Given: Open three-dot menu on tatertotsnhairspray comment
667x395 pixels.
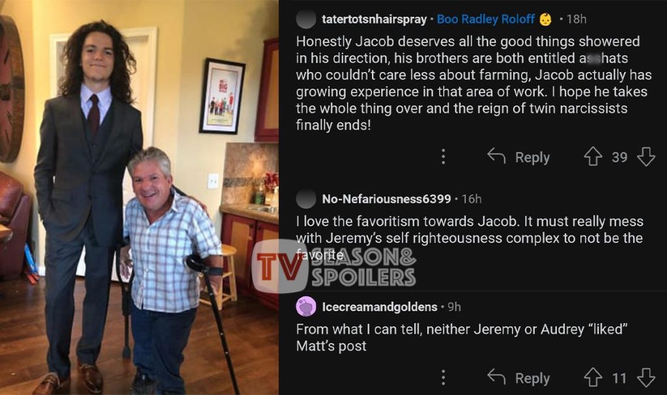Looking at the screenshot, I should (x=443, y=156).
